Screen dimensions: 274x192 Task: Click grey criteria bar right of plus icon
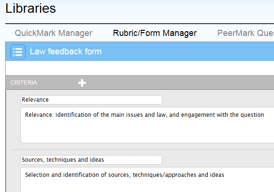tap(180, 83)
